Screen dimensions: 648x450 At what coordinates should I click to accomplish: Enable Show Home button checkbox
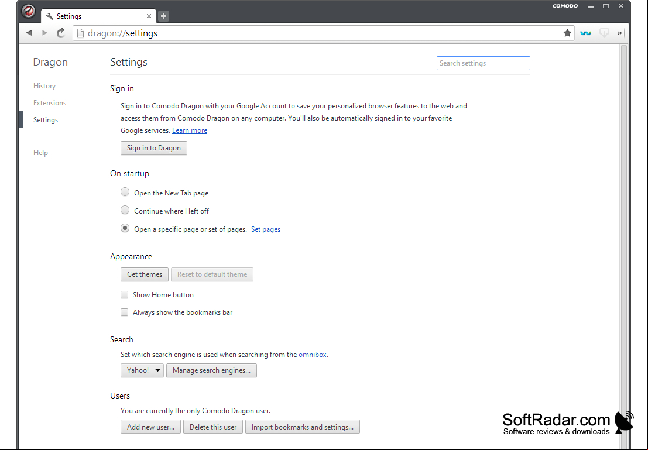click(x=125, y=294)
